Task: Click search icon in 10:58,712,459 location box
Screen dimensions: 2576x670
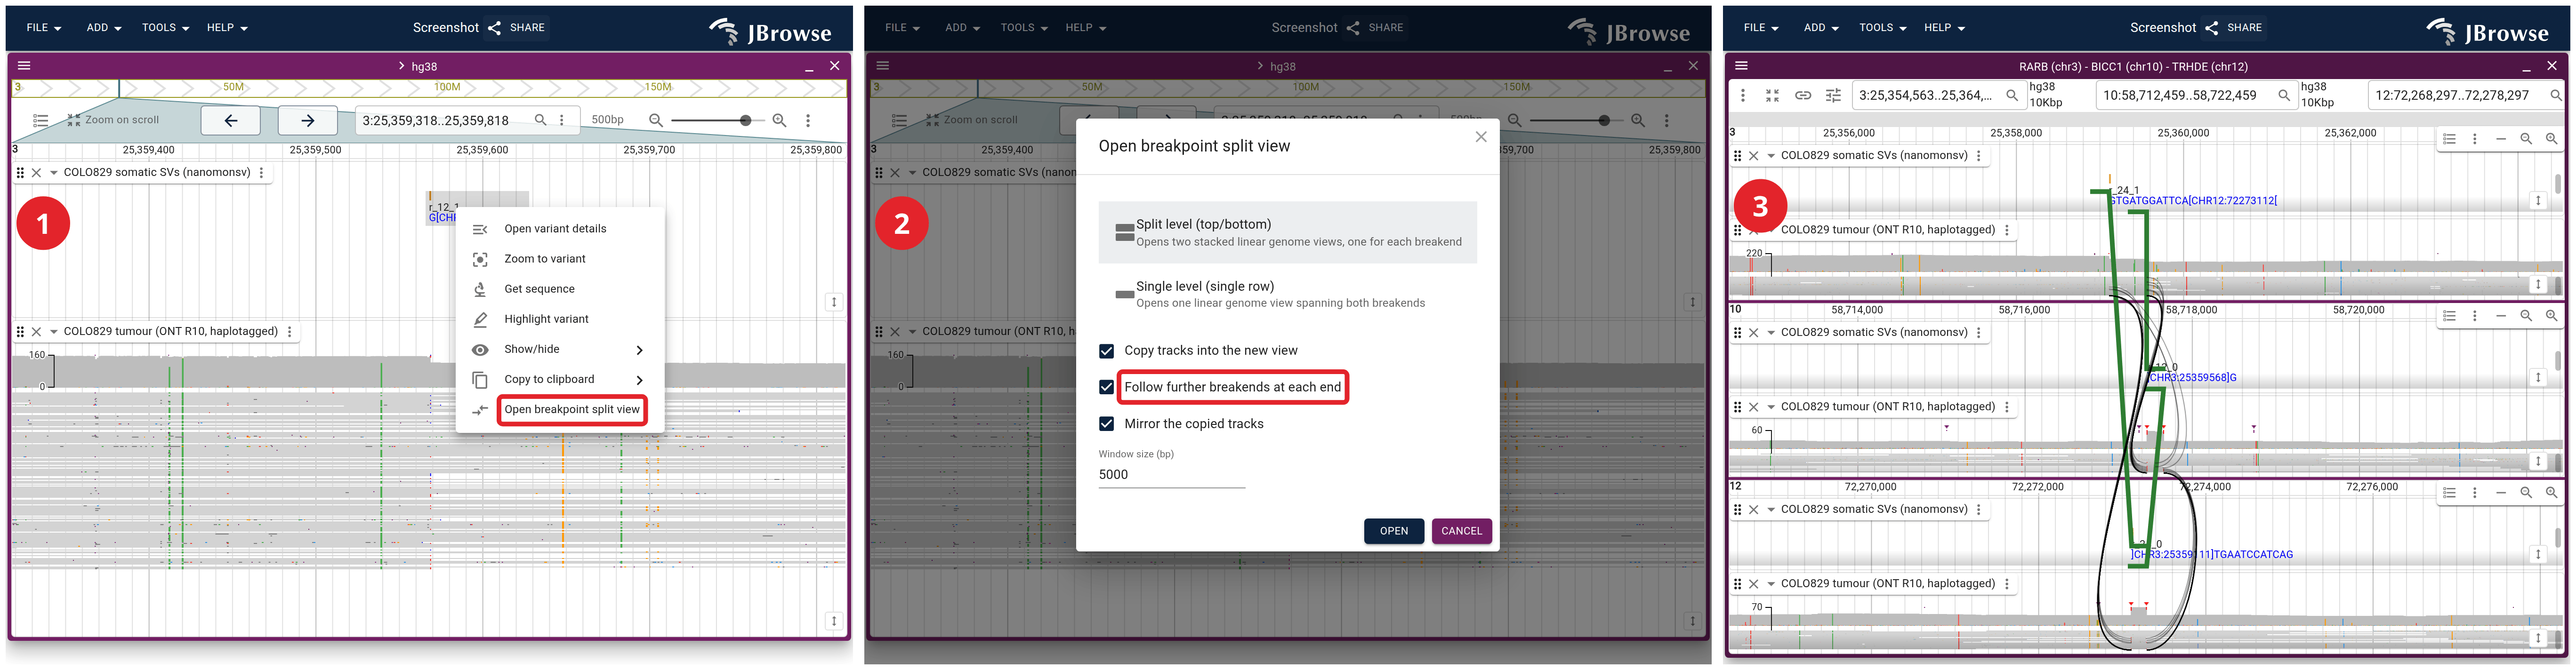Action: click(x=2284, y=96)
